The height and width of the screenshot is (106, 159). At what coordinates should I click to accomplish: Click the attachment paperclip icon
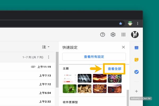pyautogui.click(x=33, y=67)
